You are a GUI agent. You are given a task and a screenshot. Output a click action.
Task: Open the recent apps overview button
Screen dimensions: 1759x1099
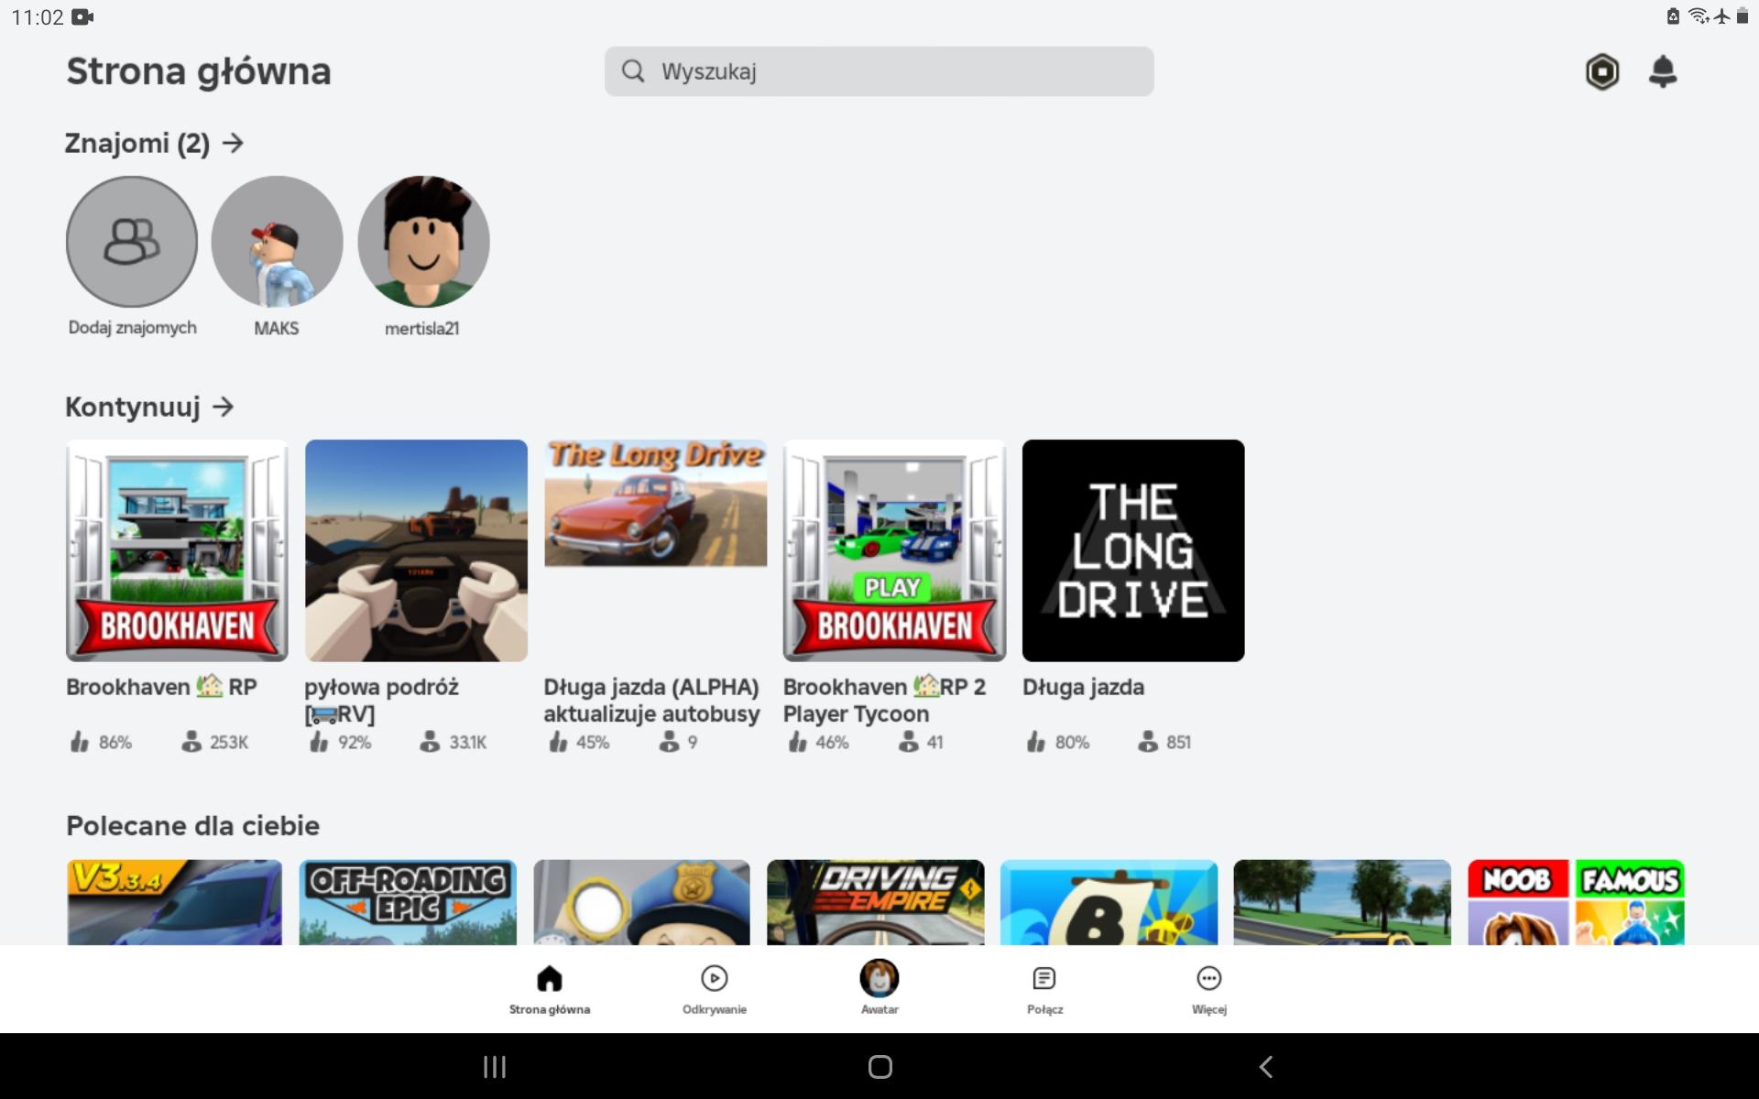click(494, 1066)
